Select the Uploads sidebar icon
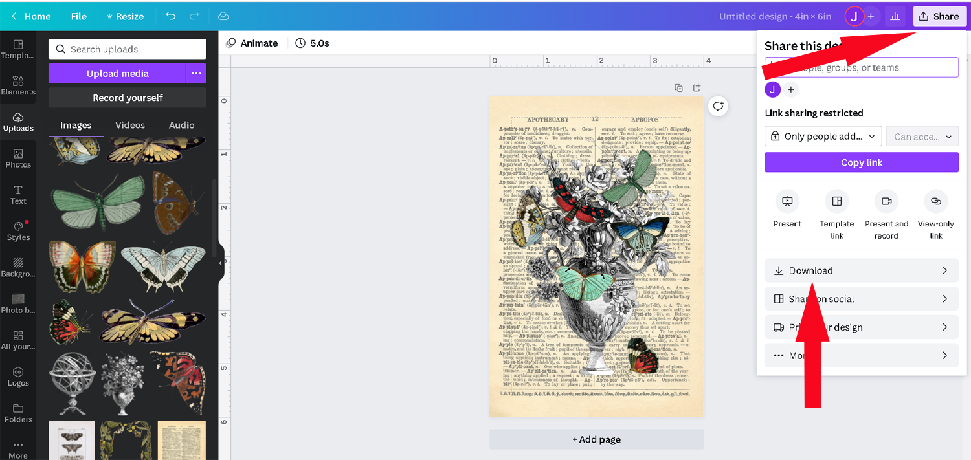The width and height of the screenshot is (971, 460). pos(18,122)
